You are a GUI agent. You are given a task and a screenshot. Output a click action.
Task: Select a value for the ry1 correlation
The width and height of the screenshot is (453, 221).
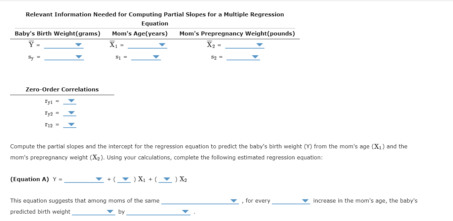coord(70,100)
